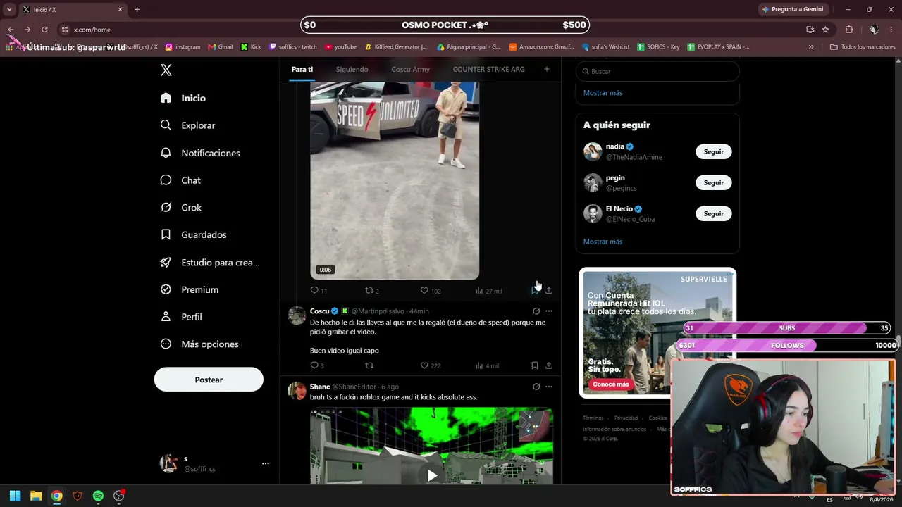Image resolution: width=902 pixels, height=507 pixels.
Task: Open Estudio para creadores in sidebar
Action: [x=210, y=262]
